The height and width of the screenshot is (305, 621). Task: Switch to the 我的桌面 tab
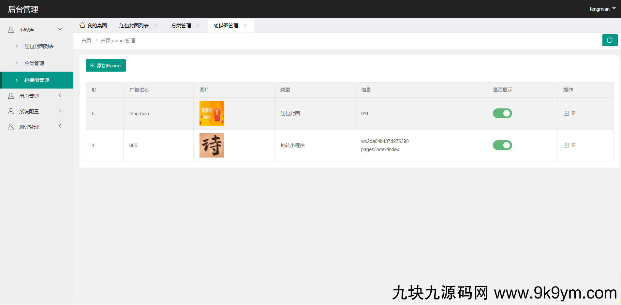pos(94,25)
